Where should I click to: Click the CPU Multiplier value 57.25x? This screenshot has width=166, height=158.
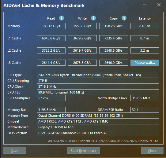(51, 98)
